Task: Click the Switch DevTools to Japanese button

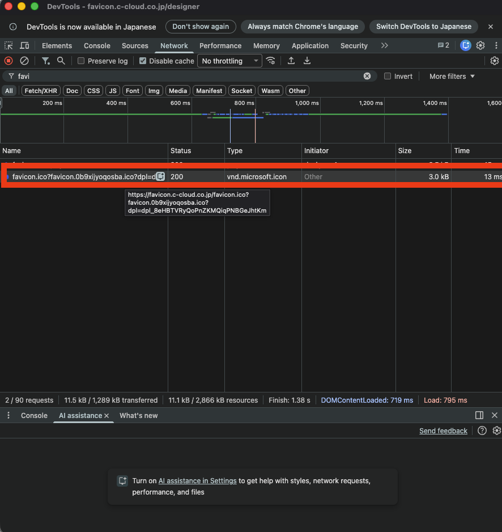Action: coord(423,27)
